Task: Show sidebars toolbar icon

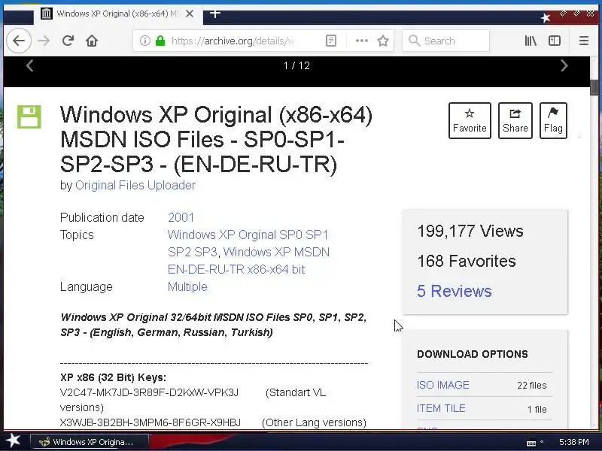Action: 555,41
